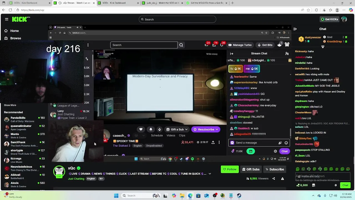
Task: Share the xQc stream
Action: point(273,179)
